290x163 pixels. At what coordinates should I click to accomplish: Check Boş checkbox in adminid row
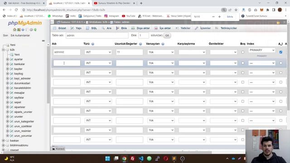click(x=243, y=53)
